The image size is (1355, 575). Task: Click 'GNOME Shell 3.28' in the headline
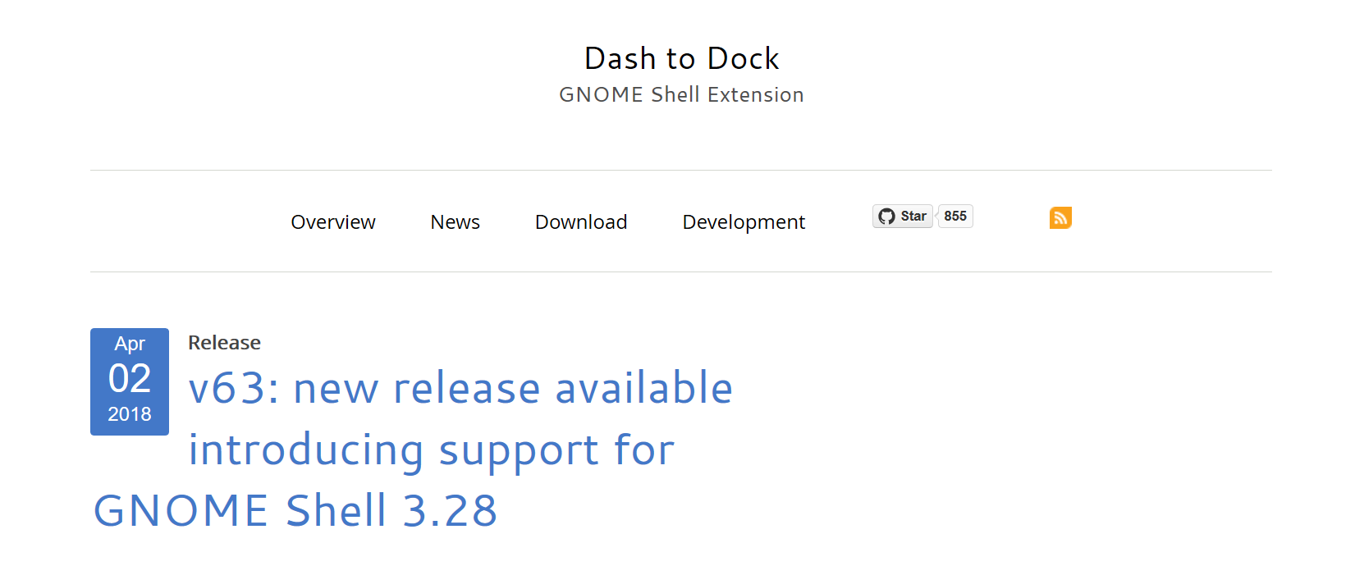295,509
